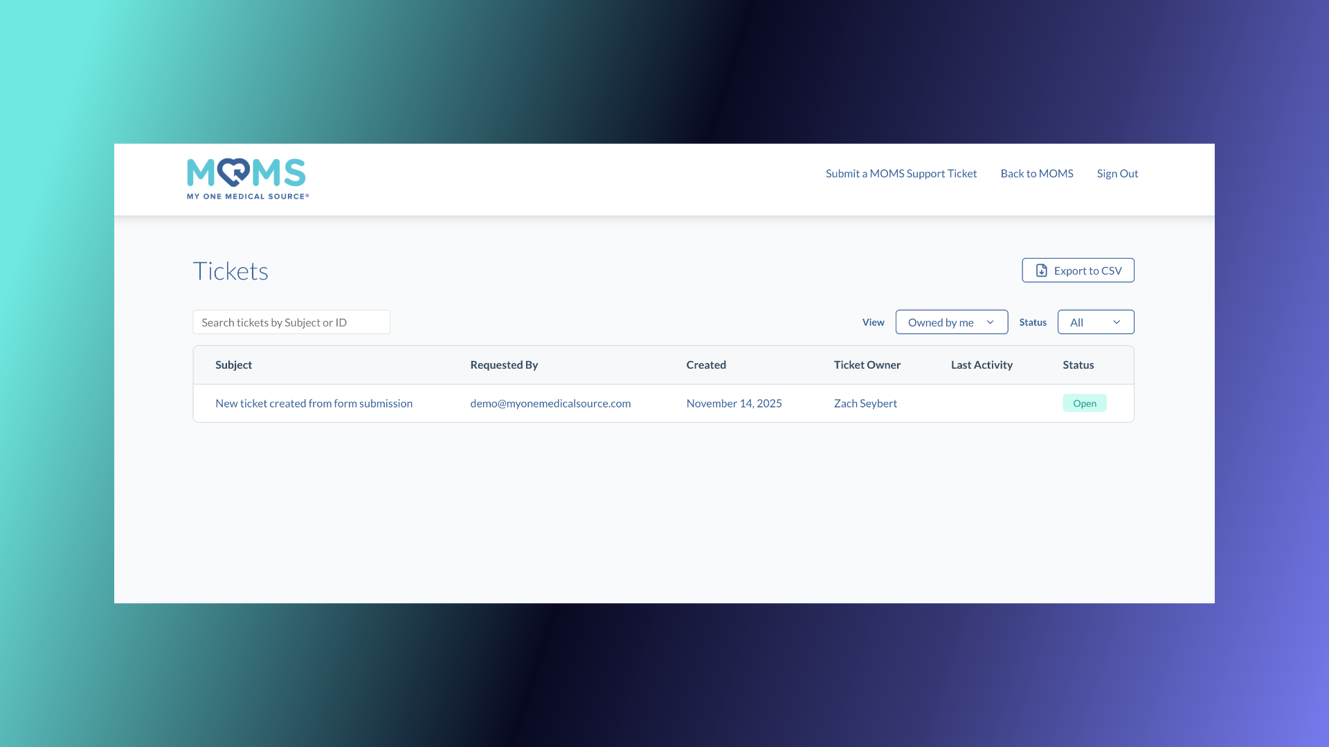The height and width of the screenshot is (747, 1329).
Task: Open ticket New ticket created from form submission
Action: (314, 403)
